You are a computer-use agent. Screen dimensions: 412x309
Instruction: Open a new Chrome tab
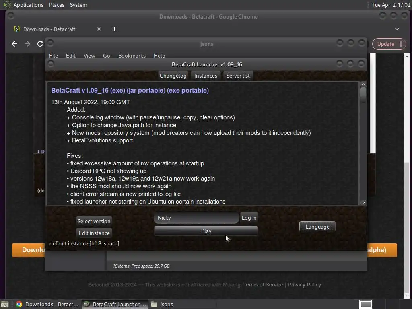114,29
